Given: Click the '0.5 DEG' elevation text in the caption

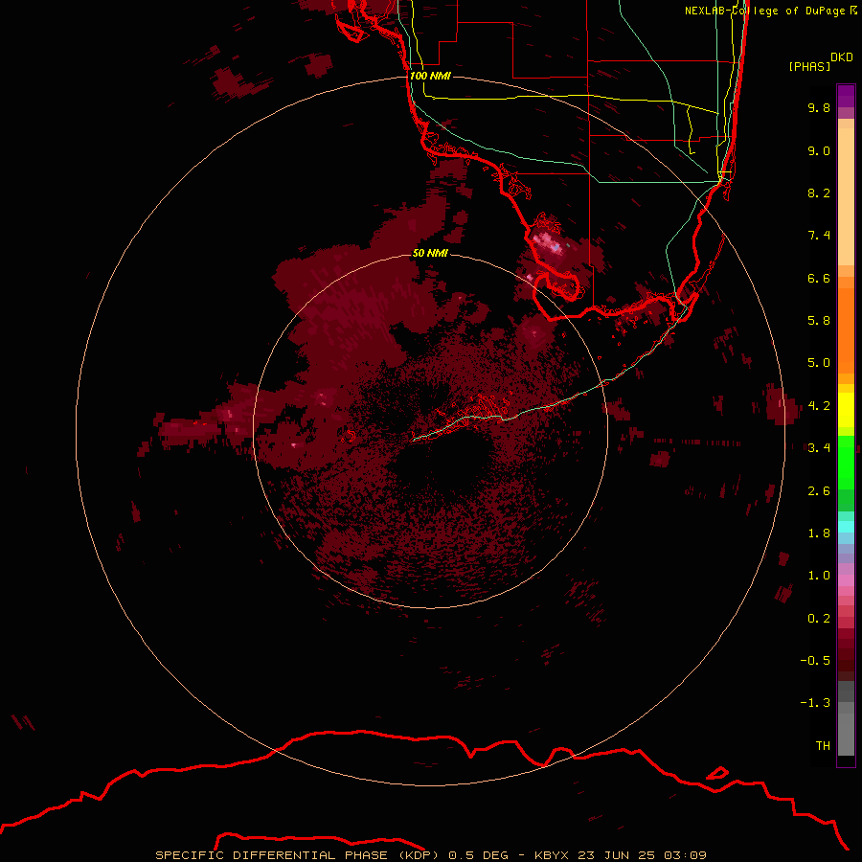Looking at the screenshot, I should point(478,855).
